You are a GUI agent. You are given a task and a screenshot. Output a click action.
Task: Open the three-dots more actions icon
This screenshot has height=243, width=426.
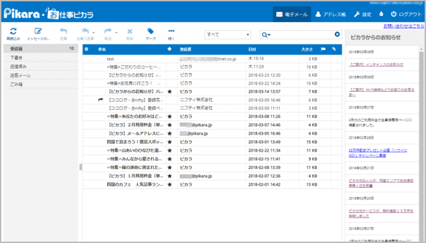pyautogui.click(x=171, y=31)
